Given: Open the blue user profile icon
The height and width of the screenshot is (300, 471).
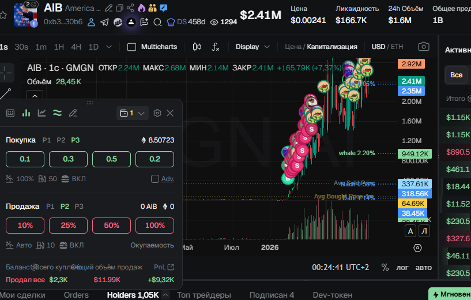Looking at the screenshot, I should (91, 22).
